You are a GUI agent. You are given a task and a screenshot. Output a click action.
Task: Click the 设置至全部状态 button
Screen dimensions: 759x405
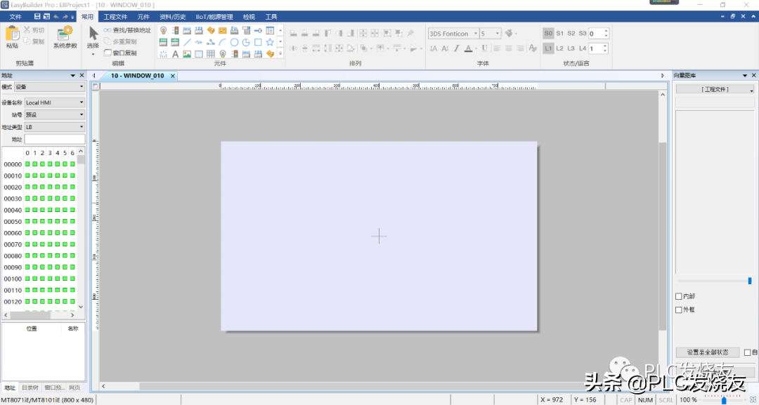tap(708, 352)
